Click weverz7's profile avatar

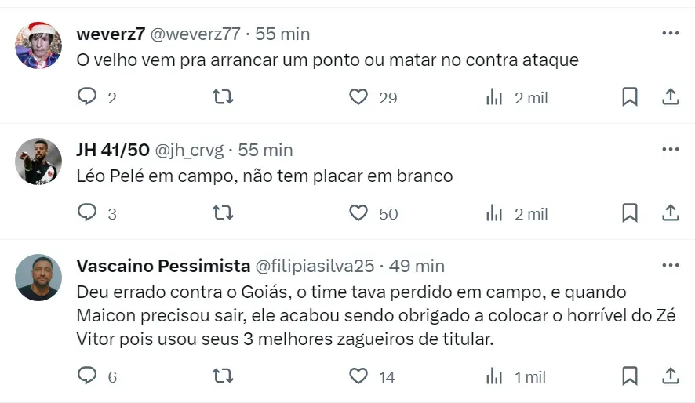point(38,45)
